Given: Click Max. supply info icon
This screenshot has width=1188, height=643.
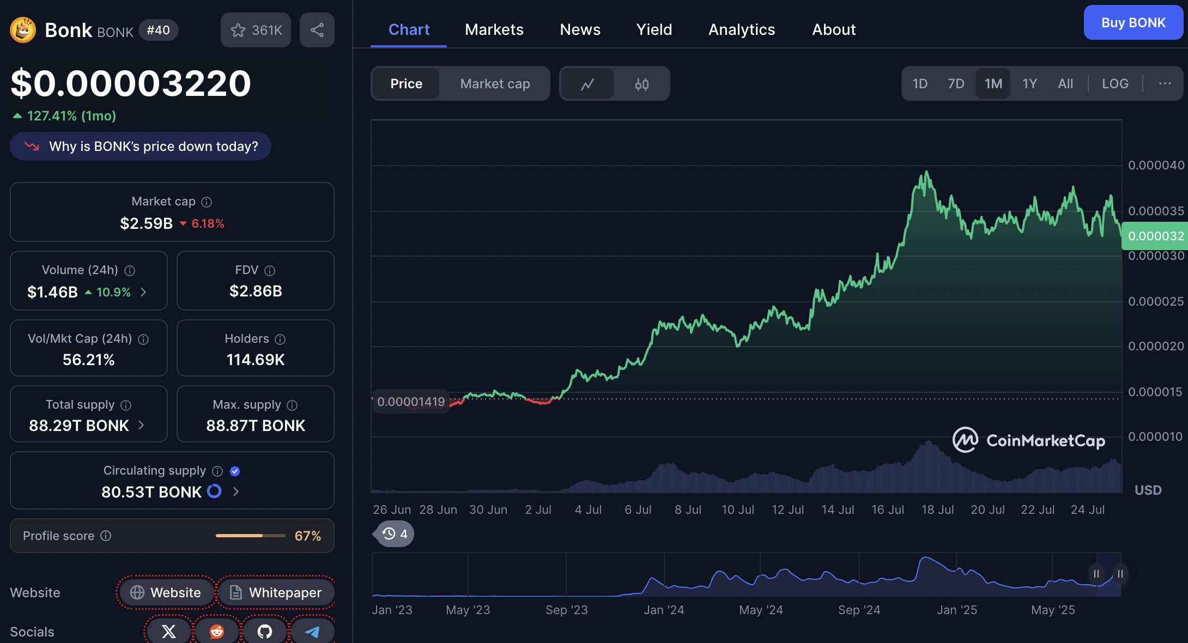Looking at the screenshot, I should [292, 405].
